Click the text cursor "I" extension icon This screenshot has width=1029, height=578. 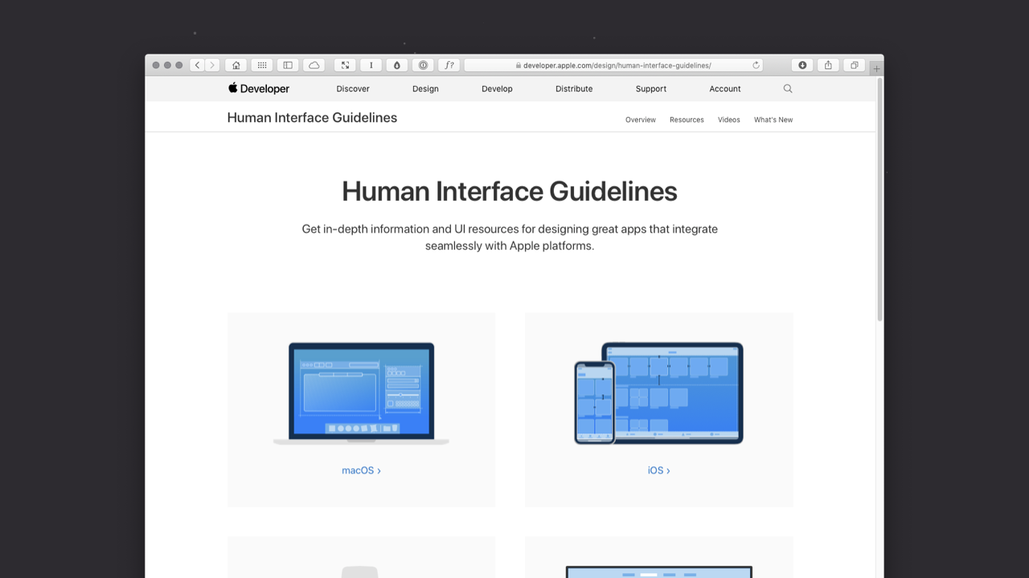coord(371,65)
